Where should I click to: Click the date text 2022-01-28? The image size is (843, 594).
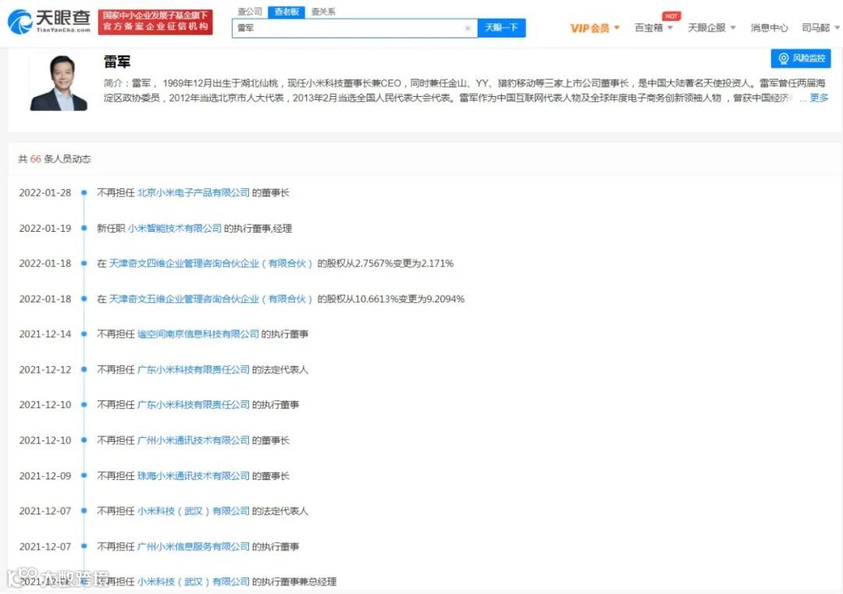click(x=45, y=193)
